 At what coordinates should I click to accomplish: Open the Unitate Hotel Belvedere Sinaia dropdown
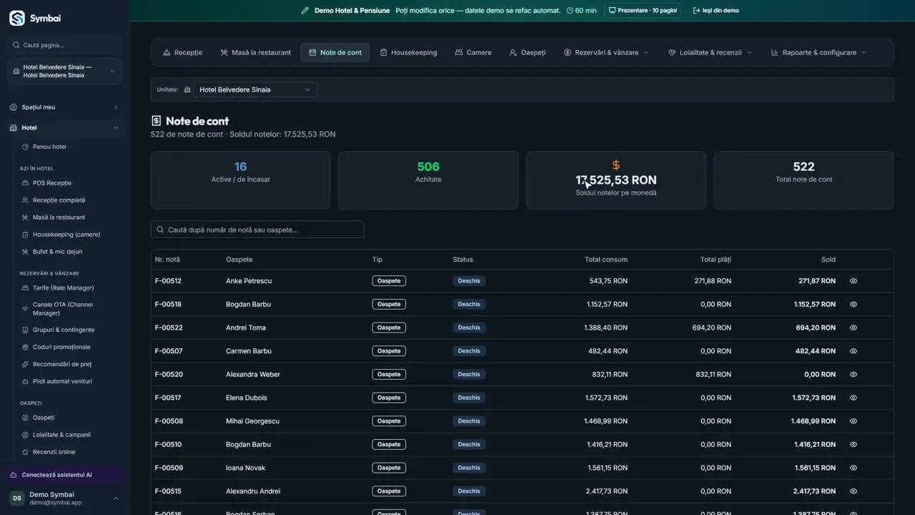255,90
